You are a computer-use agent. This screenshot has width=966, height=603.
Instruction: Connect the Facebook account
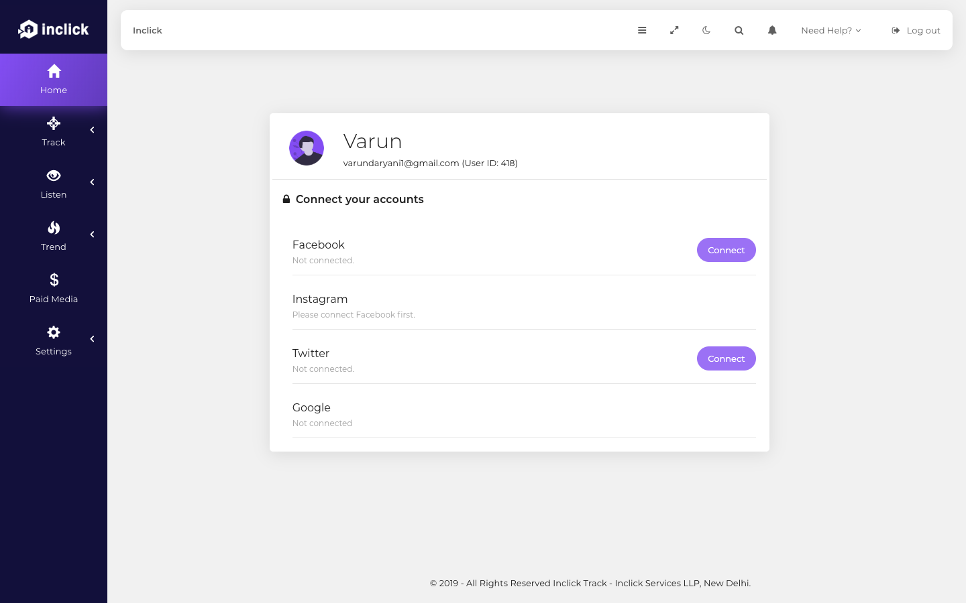coord(726,250)
